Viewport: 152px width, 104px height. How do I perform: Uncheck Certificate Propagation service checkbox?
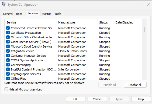8,33
